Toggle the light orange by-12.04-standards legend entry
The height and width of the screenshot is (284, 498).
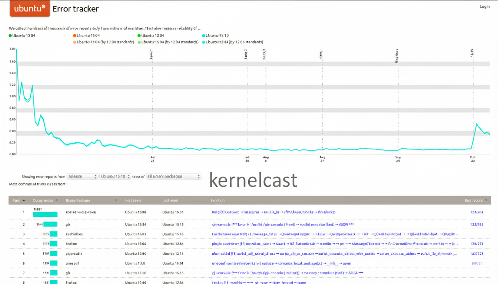103,42
